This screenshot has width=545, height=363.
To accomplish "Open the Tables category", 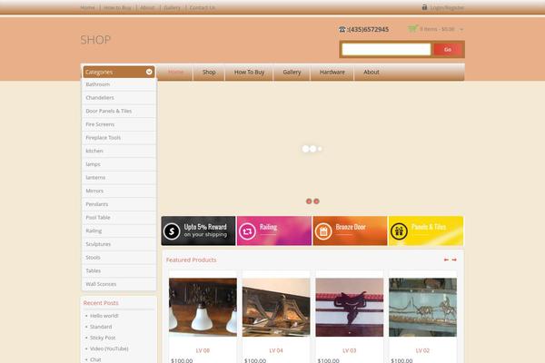I will [x=119, y=270].
